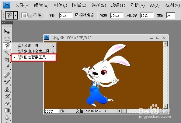Choose New Selection mode icon
Viewport: 181px width, 123px height.
click(x=24, y=15)
